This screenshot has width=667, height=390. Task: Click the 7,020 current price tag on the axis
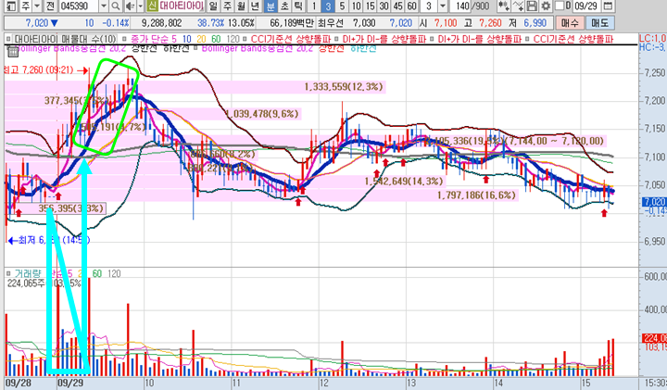click(654, 202)
